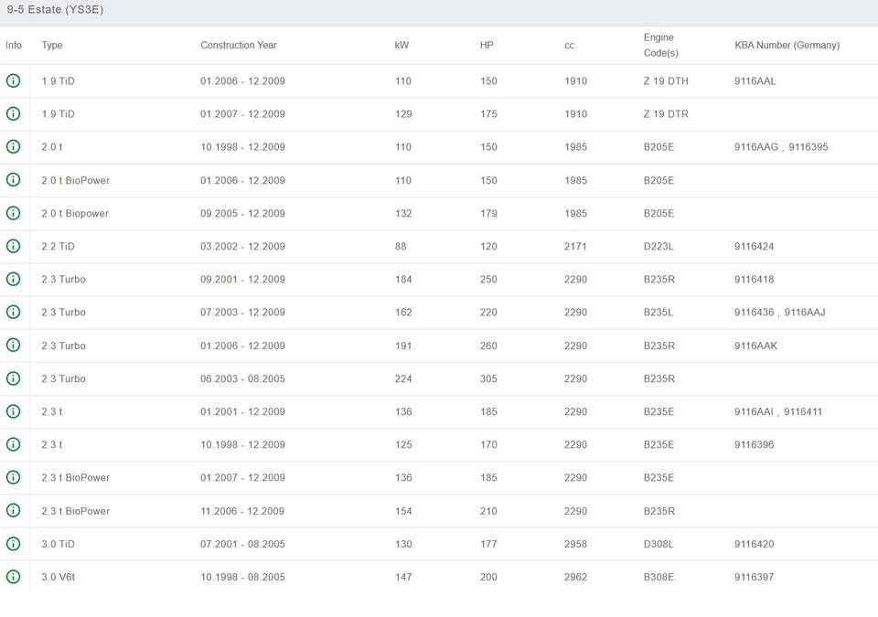Select the 2171 cc value
This screenshot has height=617, width=878.
(575, 247)
